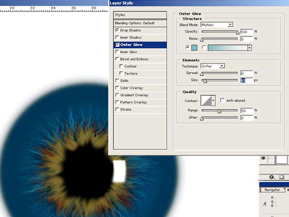
Task: Click the Jitter value field
Action: tap(247, 118)
